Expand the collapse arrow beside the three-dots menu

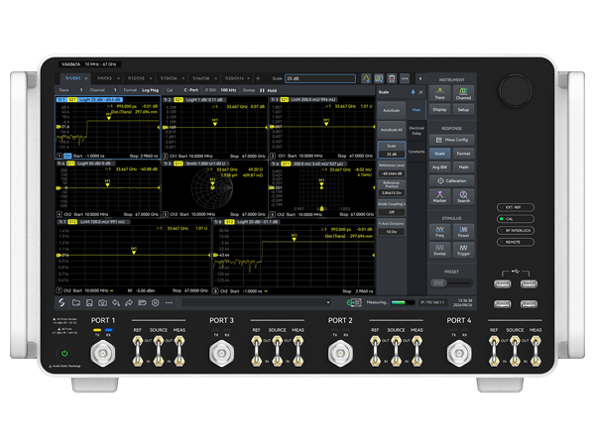pyautogui.click(x=420, y=78)
